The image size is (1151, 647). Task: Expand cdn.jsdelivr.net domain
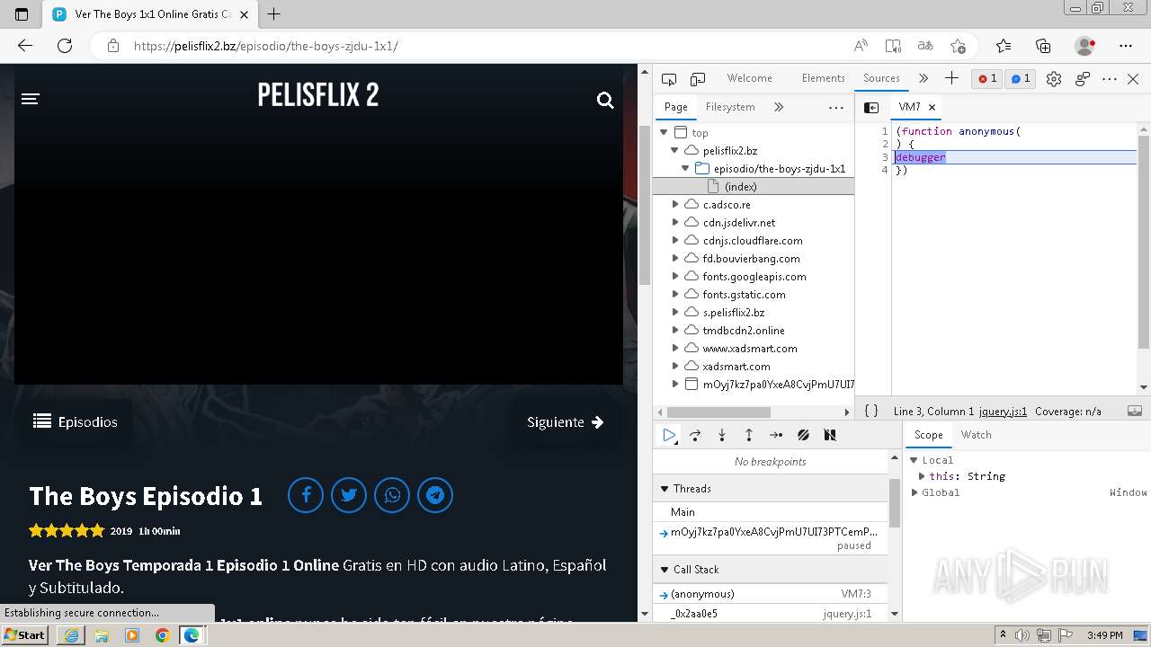pos(675,222)
